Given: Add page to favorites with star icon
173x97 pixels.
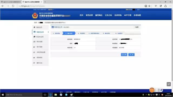Looking at the screenshot, I should 149,6.
